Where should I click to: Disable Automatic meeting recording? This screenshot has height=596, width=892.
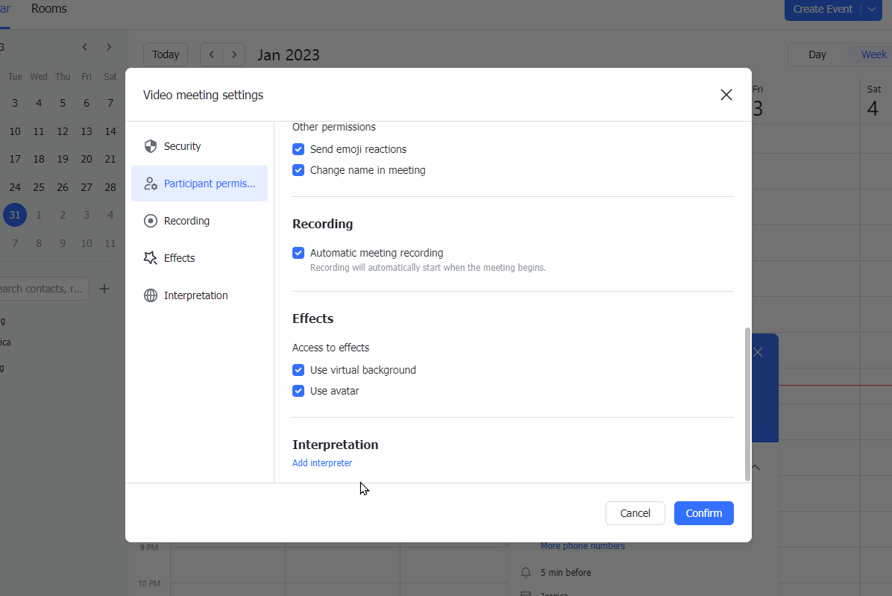298,253
